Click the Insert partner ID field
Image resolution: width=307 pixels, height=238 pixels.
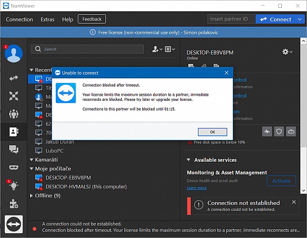[231, 19]
